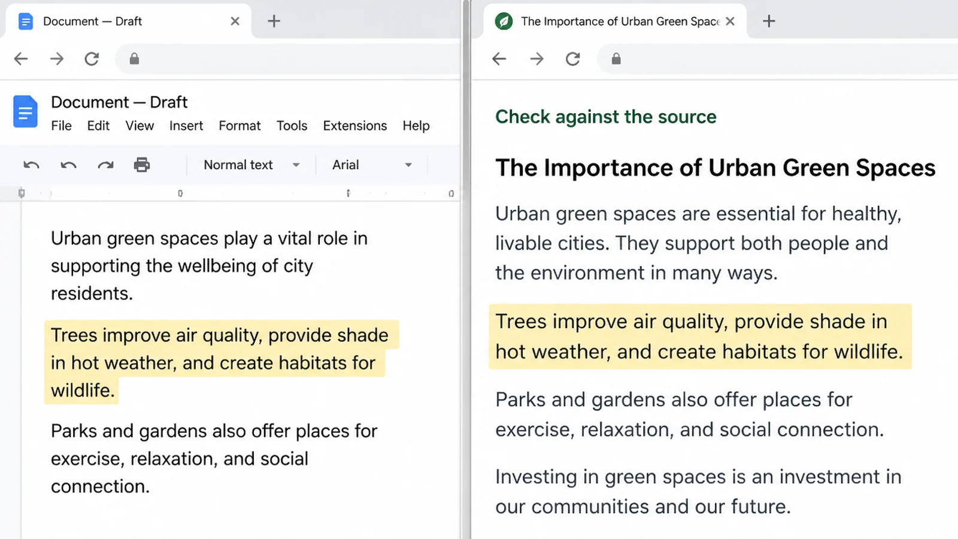Click the address bar in the right browser

(x=777, y=59)
